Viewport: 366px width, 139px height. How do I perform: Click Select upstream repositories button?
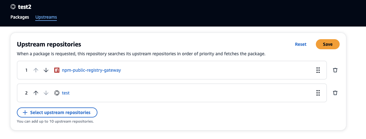click(x=57, y=112)
